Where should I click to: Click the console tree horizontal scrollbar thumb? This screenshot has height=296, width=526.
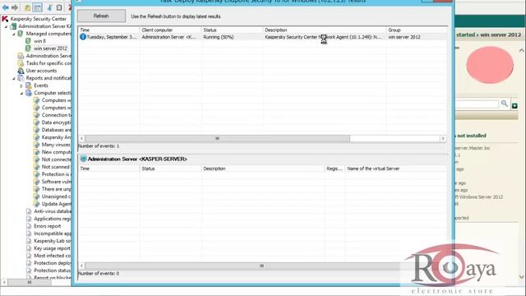(x=30, y=282)
